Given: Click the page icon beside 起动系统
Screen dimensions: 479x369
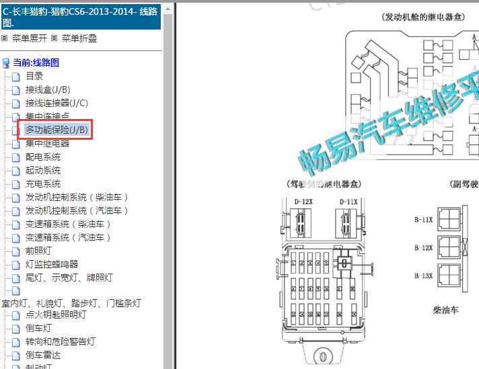Looking at the screenshot, I should coord(16,171).
